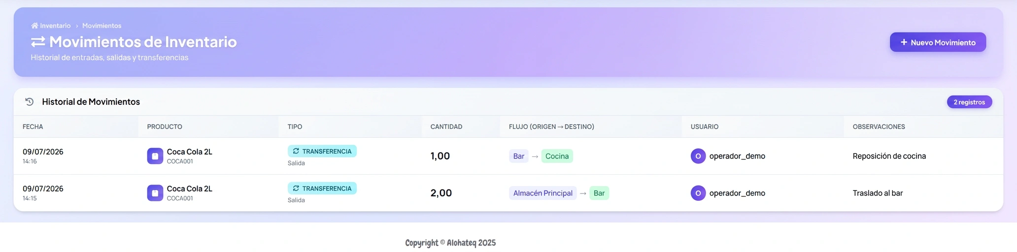Click the TRANSFERENCIA badge in the second row
Viewport: 1017px width, 252px height.
pos(322,189)
